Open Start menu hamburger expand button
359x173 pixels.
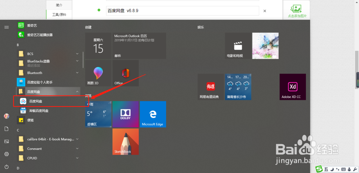pos(6,27)
